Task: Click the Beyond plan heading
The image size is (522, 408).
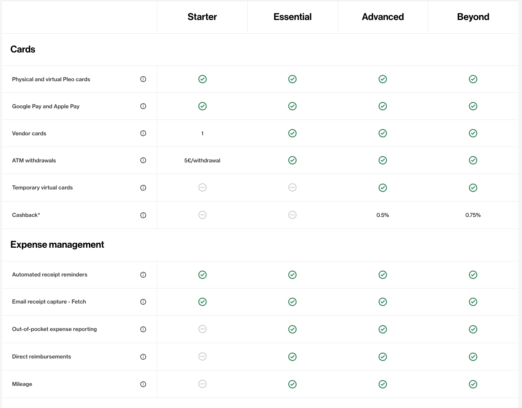Action: 473,17
